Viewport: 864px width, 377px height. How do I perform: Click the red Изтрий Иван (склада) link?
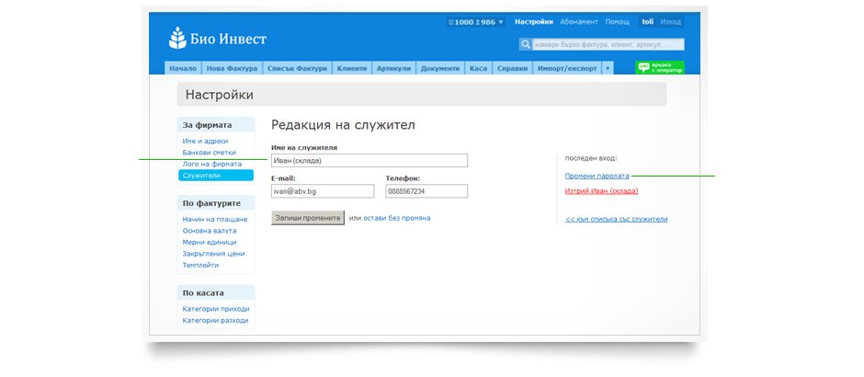[602, 191]
